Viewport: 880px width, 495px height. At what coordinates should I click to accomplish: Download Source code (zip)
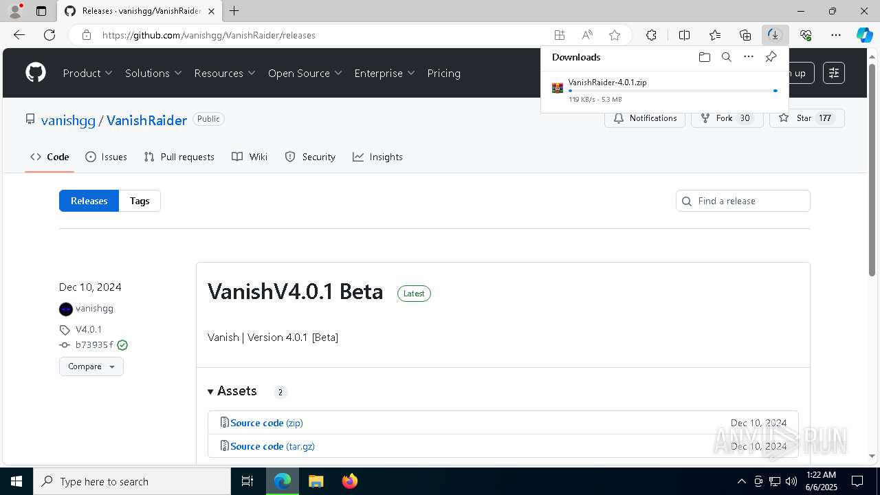(266, 423)
